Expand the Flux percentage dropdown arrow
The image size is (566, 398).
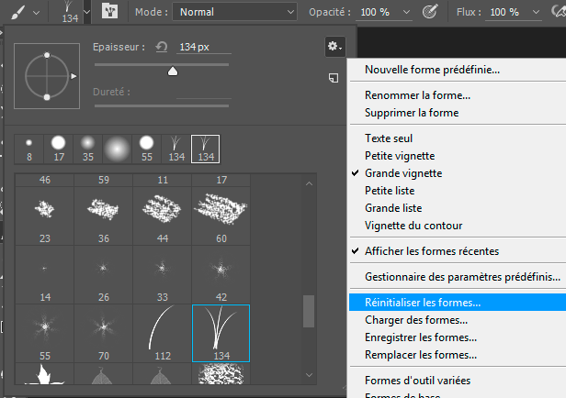pos(533,13)
